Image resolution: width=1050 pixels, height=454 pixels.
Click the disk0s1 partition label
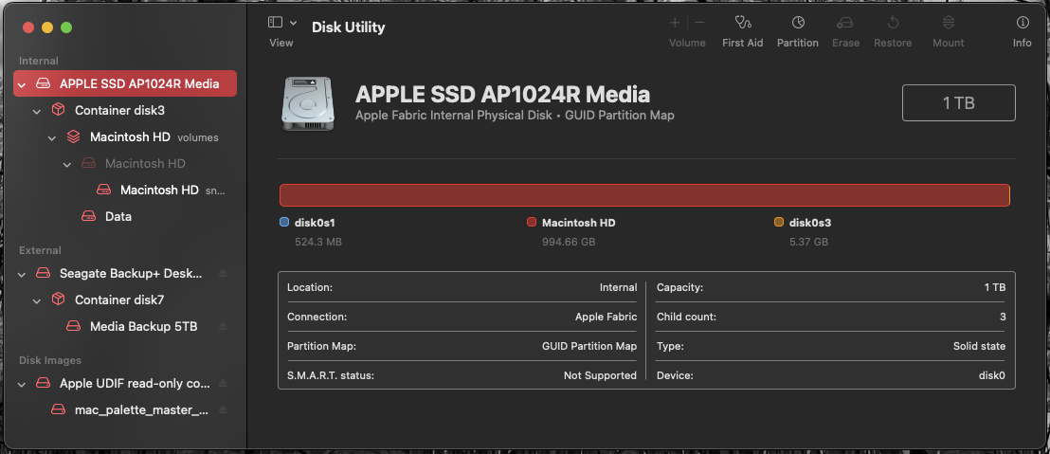[315, 223]
